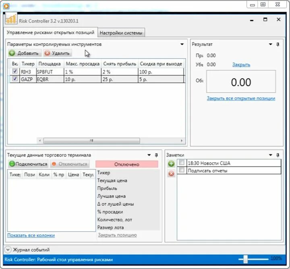This screenshot has width=290, height=269.
Task: Click the Скидка при выходе column header
Action: [161, 64]
